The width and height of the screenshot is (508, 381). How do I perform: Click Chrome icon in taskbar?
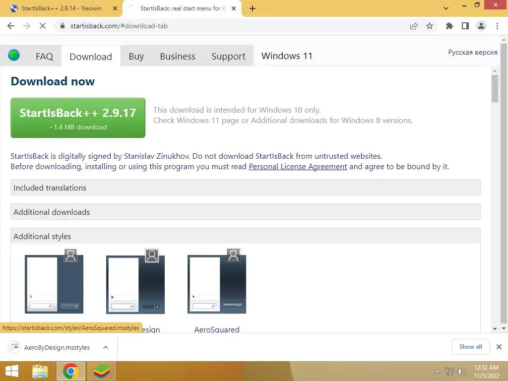point(71,371)
